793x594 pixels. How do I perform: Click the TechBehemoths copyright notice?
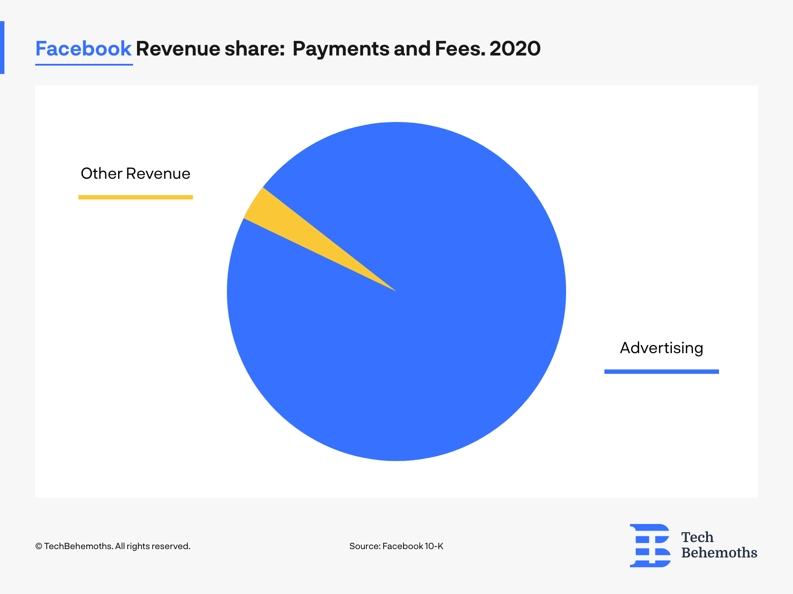click(x=113, y=546)
